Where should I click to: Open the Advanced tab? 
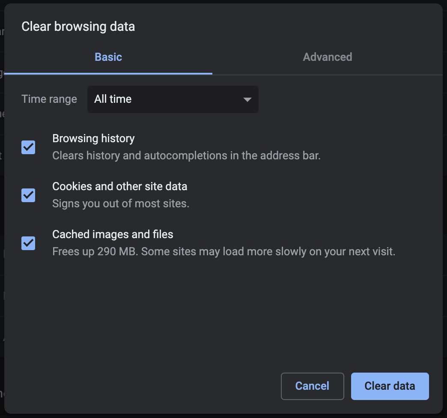[327, 57]
